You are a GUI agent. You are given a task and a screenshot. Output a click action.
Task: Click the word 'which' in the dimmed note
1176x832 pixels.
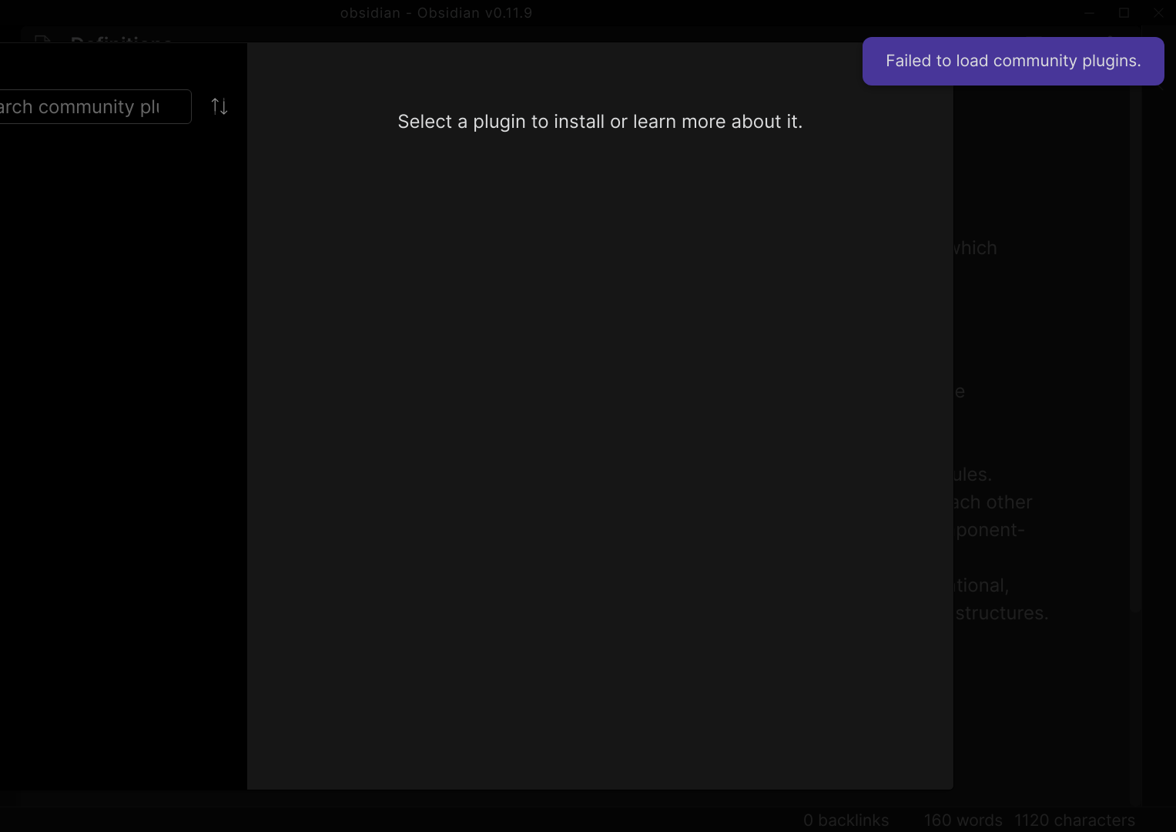(975, 248)
